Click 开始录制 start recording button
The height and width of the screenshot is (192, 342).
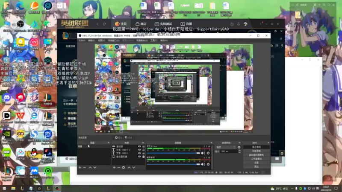[x=256, y=151]
